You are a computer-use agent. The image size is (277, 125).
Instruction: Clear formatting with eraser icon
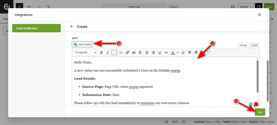click(183, 52)
